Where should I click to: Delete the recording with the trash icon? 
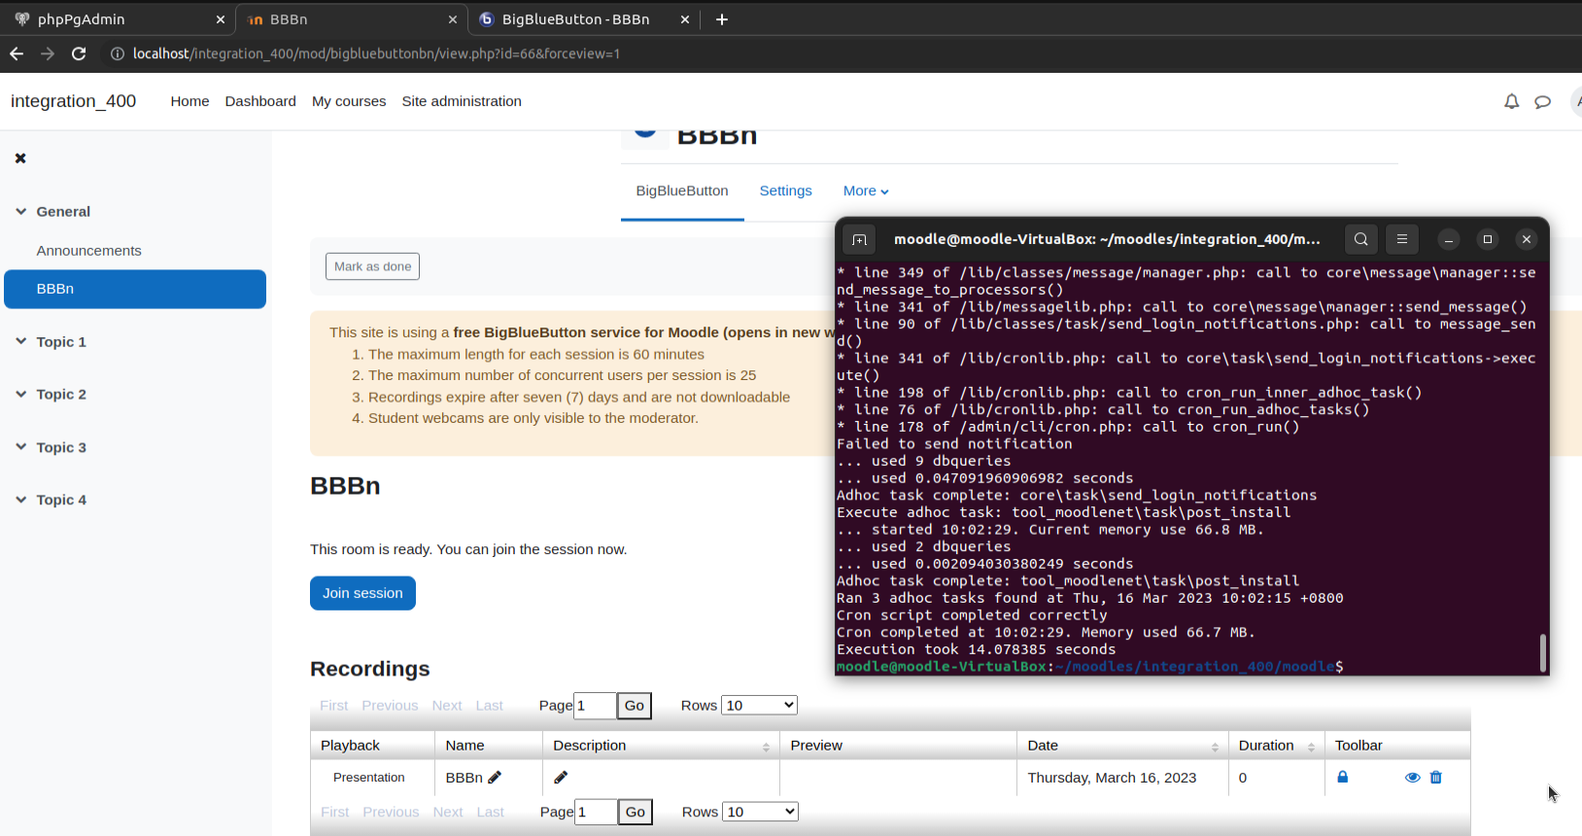coord(1436,778)
